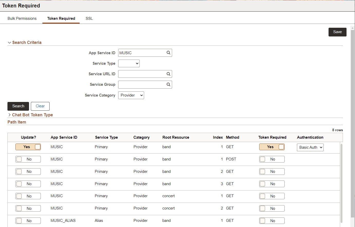Image resolution: width=355 pixels, height=227 pixels.
Task: Toggle Update? for the MUSIC_ALIAS row
Action: point(28,221)
